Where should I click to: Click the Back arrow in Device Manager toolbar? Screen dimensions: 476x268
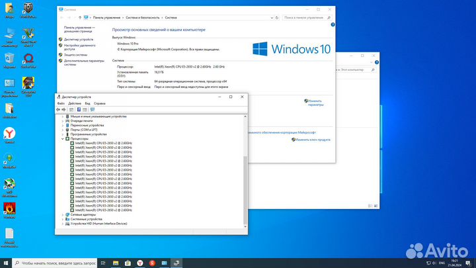[x=58, y=109]
